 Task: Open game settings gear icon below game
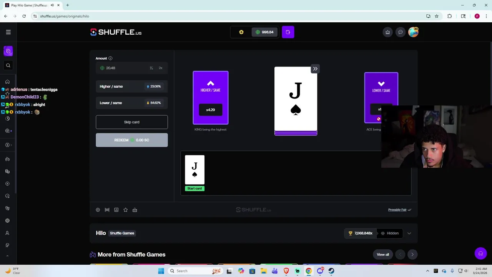pos(98,210)
